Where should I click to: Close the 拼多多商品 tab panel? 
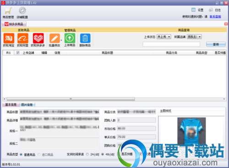click(x=226, y=24)
